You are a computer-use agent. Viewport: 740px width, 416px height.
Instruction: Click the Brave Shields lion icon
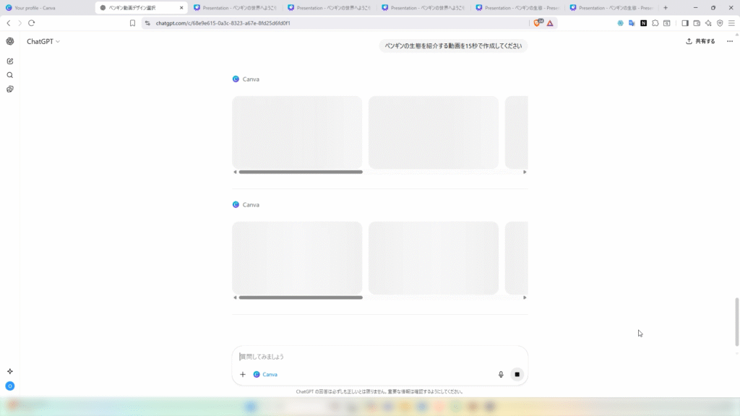click(x=538, y=23)
